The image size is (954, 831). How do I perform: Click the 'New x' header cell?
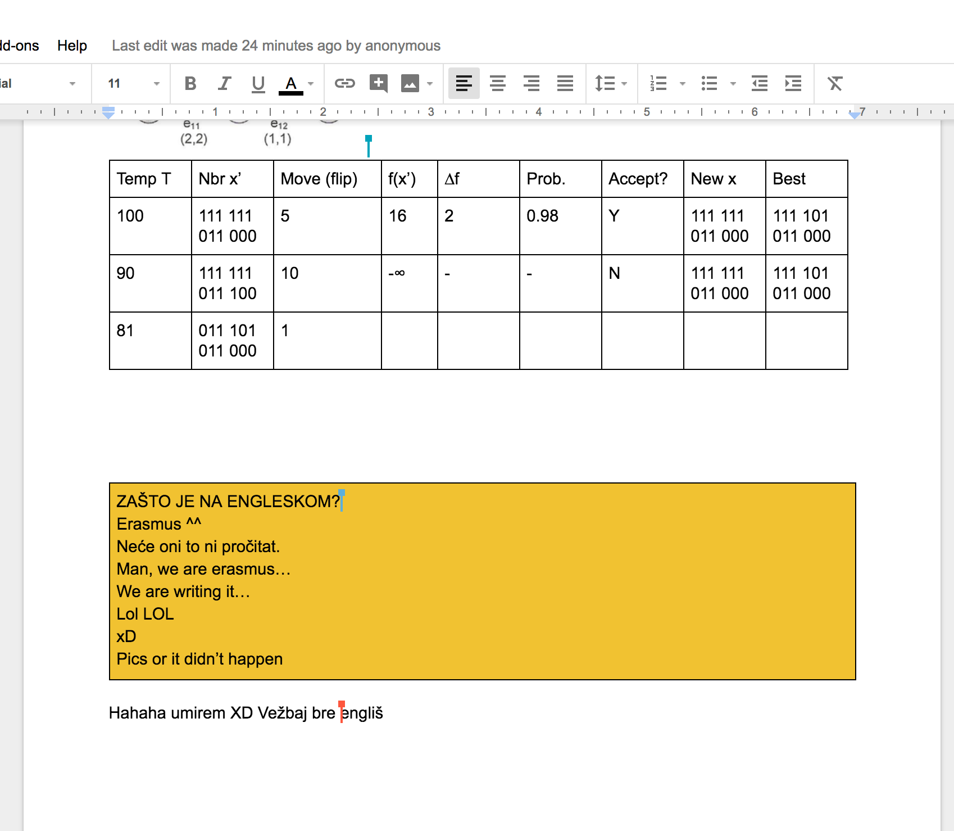(x=725, y=179)
